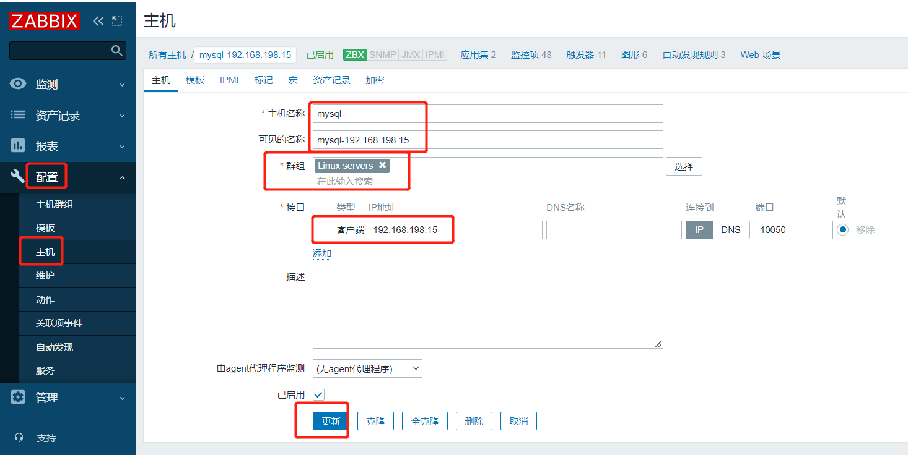This screenshot has height=455, width=908.
Task: Open the 标记 tab
Action: tap(263, 80)
